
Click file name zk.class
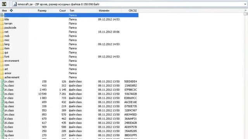[9, 123]
